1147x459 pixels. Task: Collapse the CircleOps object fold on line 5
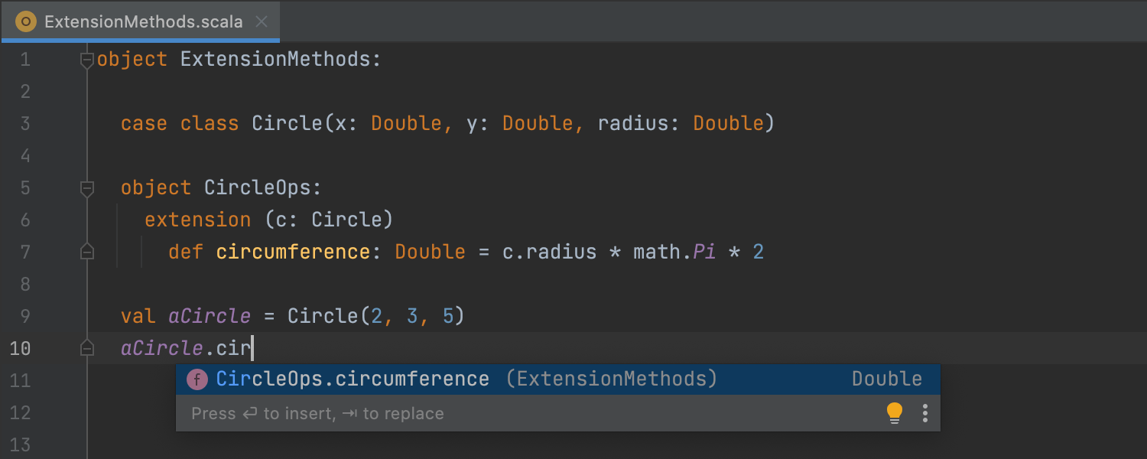click(87, 188)
